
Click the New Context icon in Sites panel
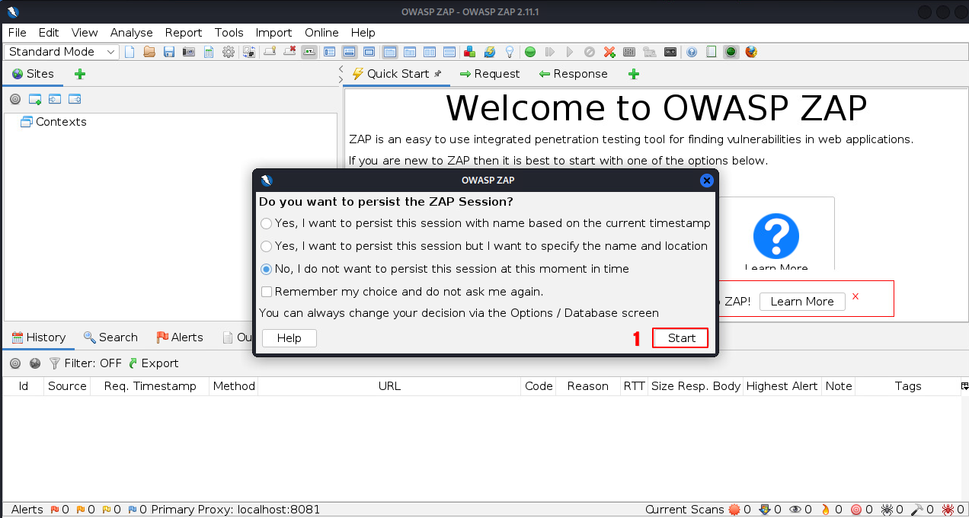35,99
